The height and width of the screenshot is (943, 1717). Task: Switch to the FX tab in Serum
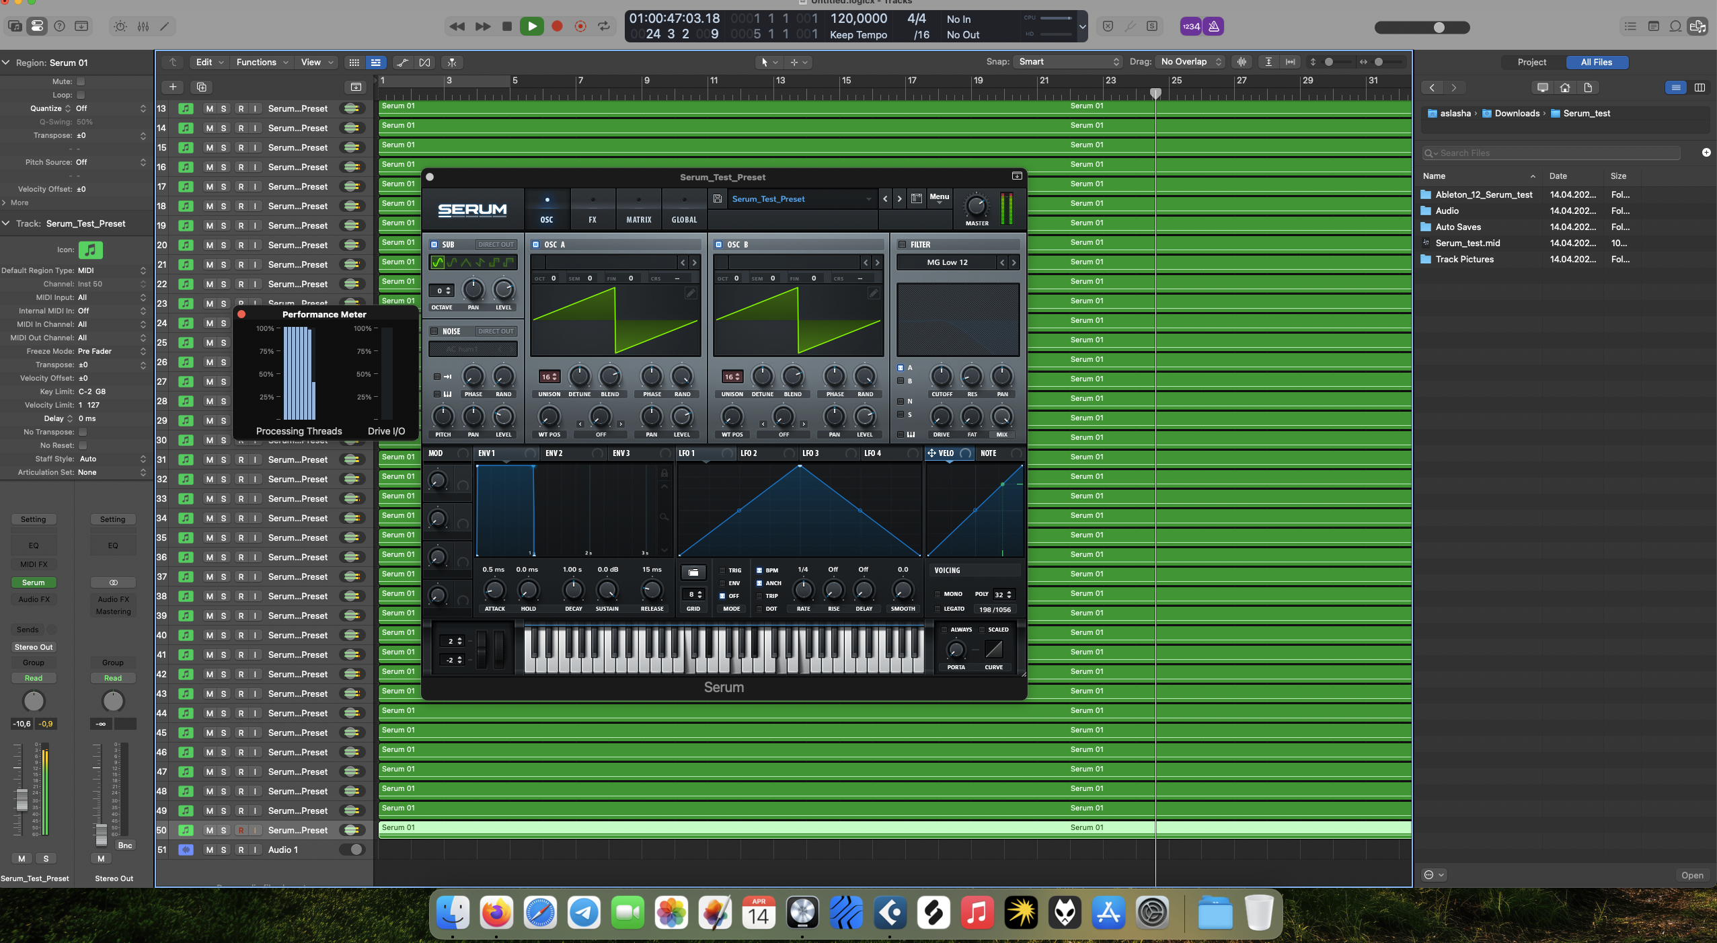pos(593,210)
